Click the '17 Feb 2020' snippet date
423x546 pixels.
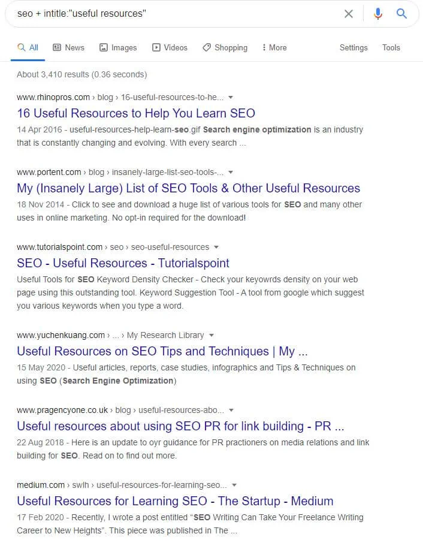pos(40,517)
